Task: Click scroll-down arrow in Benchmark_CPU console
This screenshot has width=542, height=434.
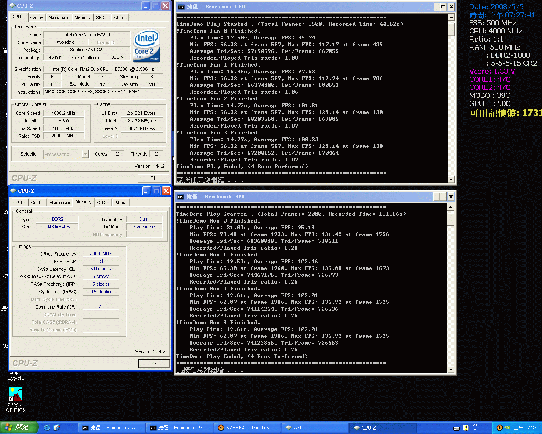Action: pos(451,179)
